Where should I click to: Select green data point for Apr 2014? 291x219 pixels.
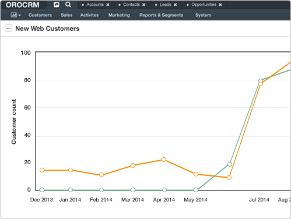(x=164, y=190)
